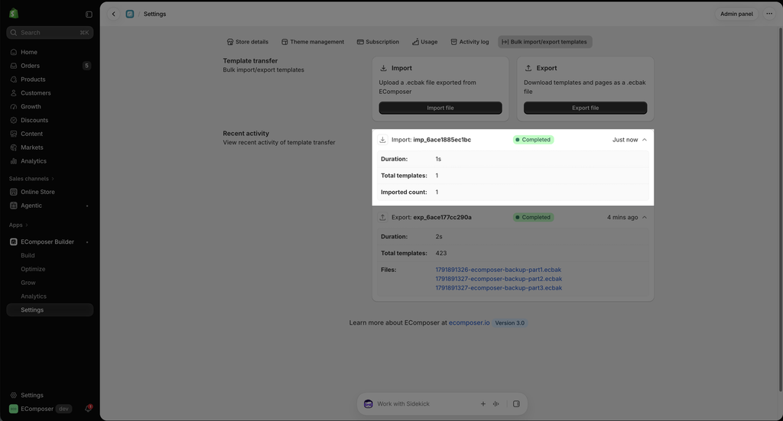Screen dimensions: 783x421
Task: Click the Content icon in sidebar
Action: (x=14, y=134)
